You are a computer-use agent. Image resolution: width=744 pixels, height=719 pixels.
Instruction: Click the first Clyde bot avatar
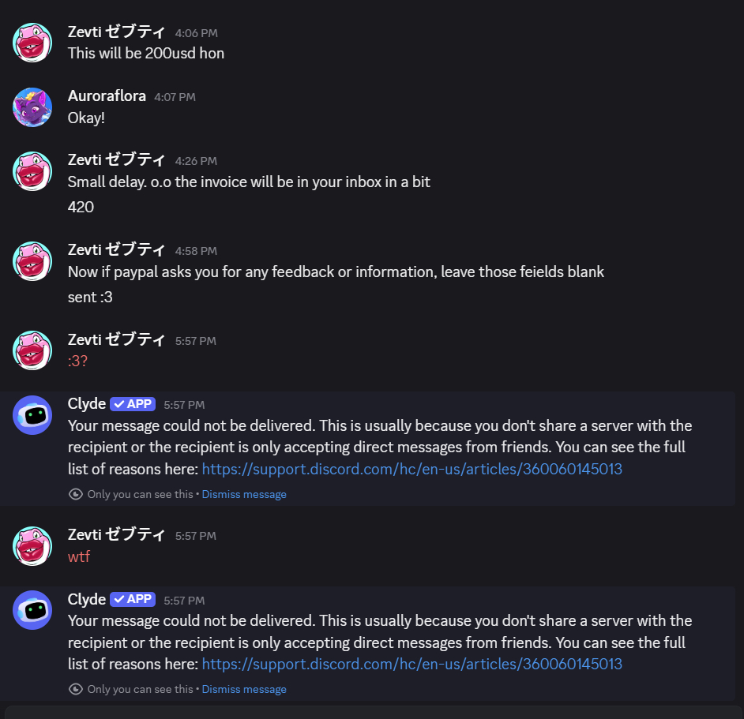click(32, 415)
